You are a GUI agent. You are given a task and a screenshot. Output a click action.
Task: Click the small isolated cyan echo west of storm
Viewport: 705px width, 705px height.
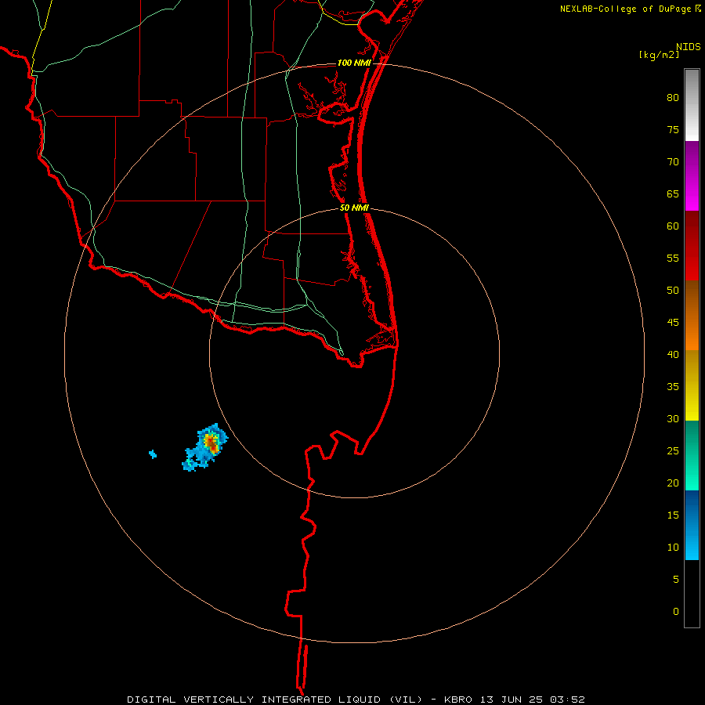[153, 454]
